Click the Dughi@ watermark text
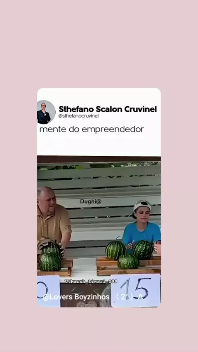198x352 pixels. click(x=91, y=202)
